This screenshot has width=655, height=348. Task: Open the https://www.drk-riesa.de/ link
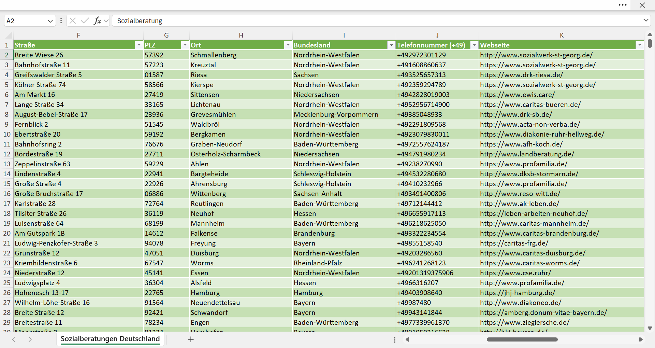click(521, 75)
